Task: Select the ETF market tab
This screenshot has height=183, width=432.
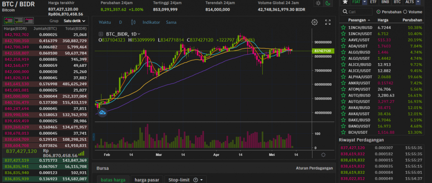Action: (373, 2)
